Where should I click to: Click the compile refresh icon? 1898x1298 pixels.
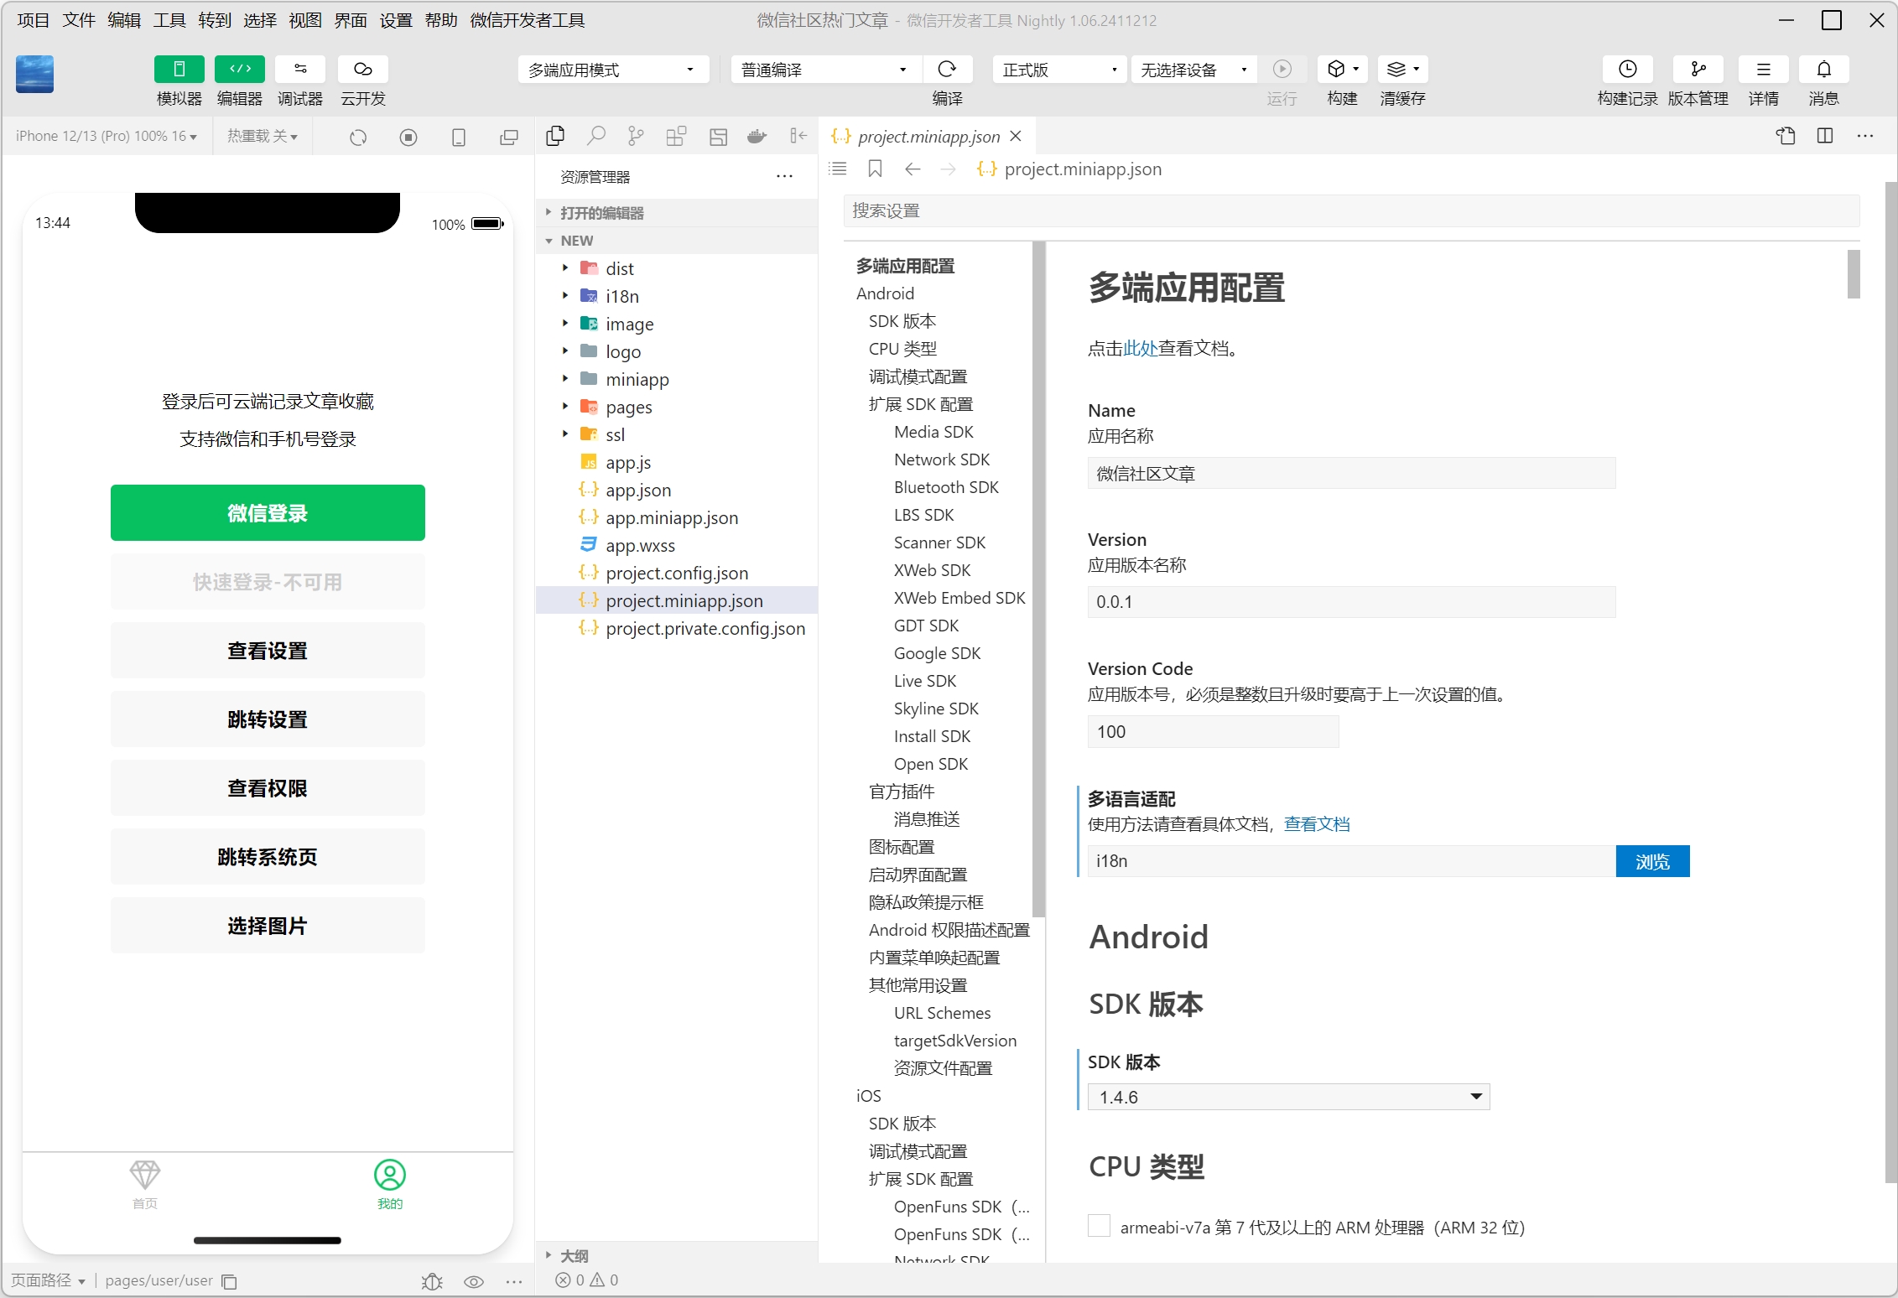click(x=947, y=69)
